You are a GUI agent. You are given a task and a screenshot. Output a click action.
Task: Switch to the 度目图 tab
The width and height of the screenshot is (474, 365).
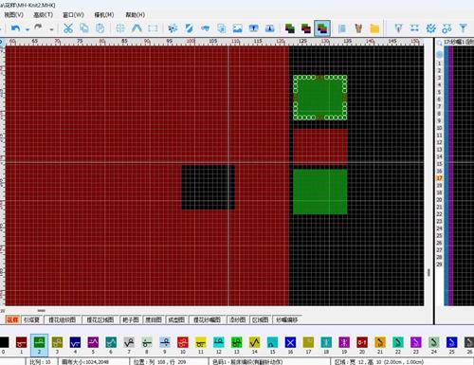point(154,319)
